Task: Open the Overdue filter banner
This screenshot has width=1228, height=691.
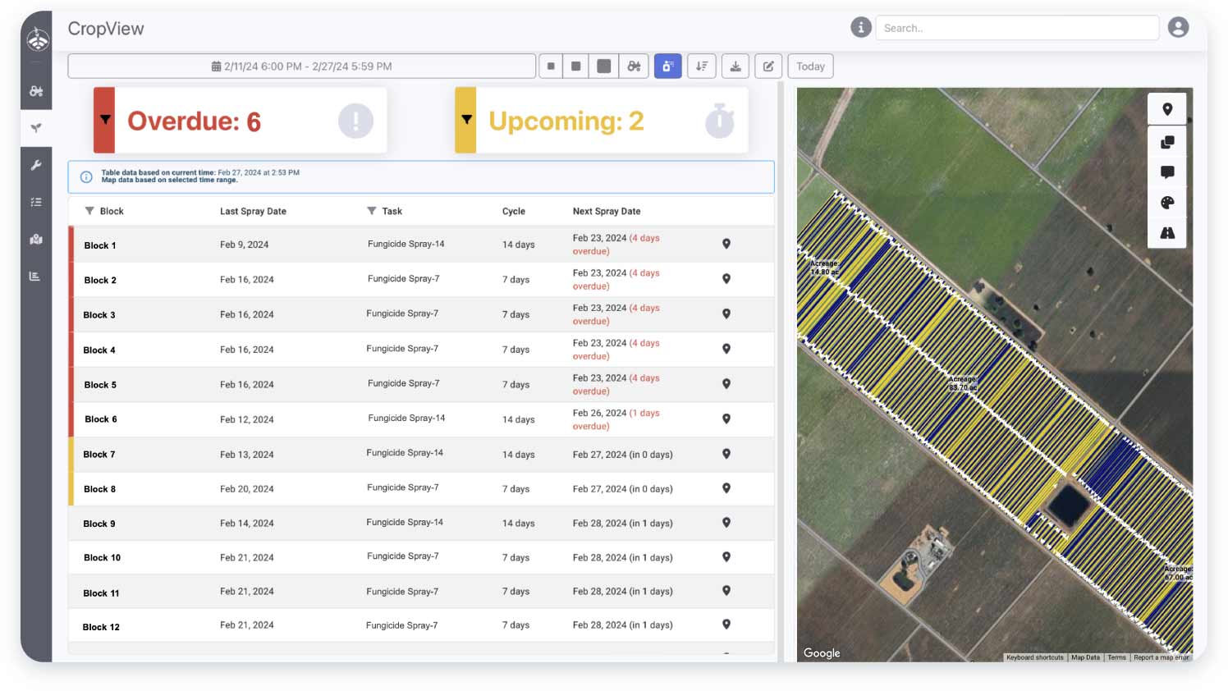Action: tap(238, 120)
